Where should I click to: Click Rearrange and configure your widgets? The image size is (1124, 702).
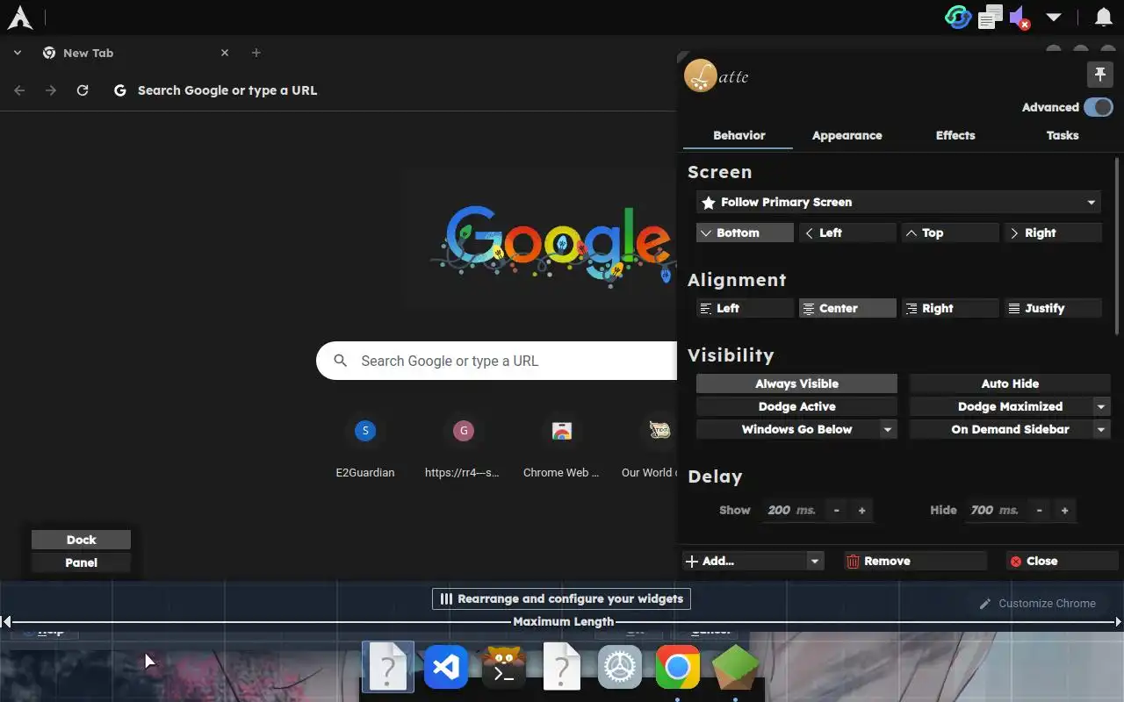coord(561,598)
